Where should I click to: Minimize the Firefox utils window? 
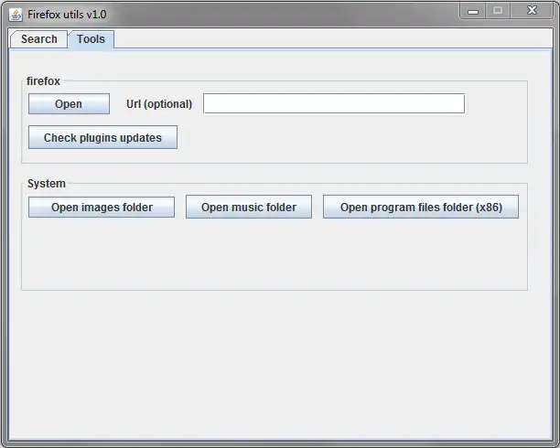[x=473, y=11]
